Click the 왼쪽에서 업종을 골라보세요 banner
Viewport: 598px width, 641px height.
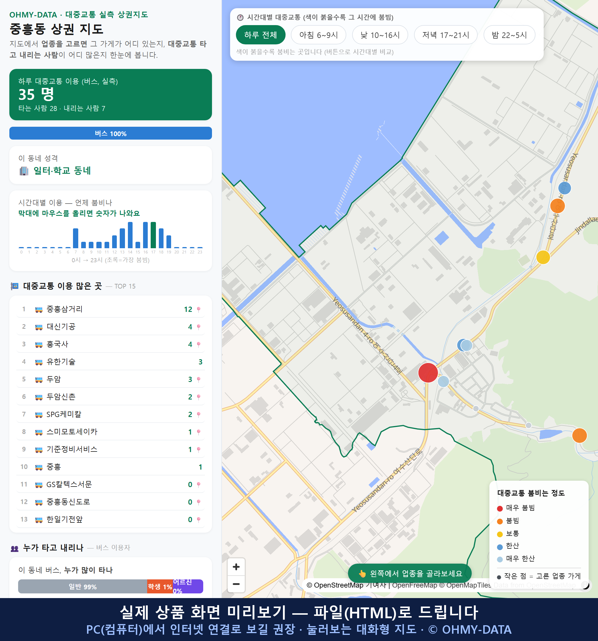pyautogui.click(x=409, y=573)
